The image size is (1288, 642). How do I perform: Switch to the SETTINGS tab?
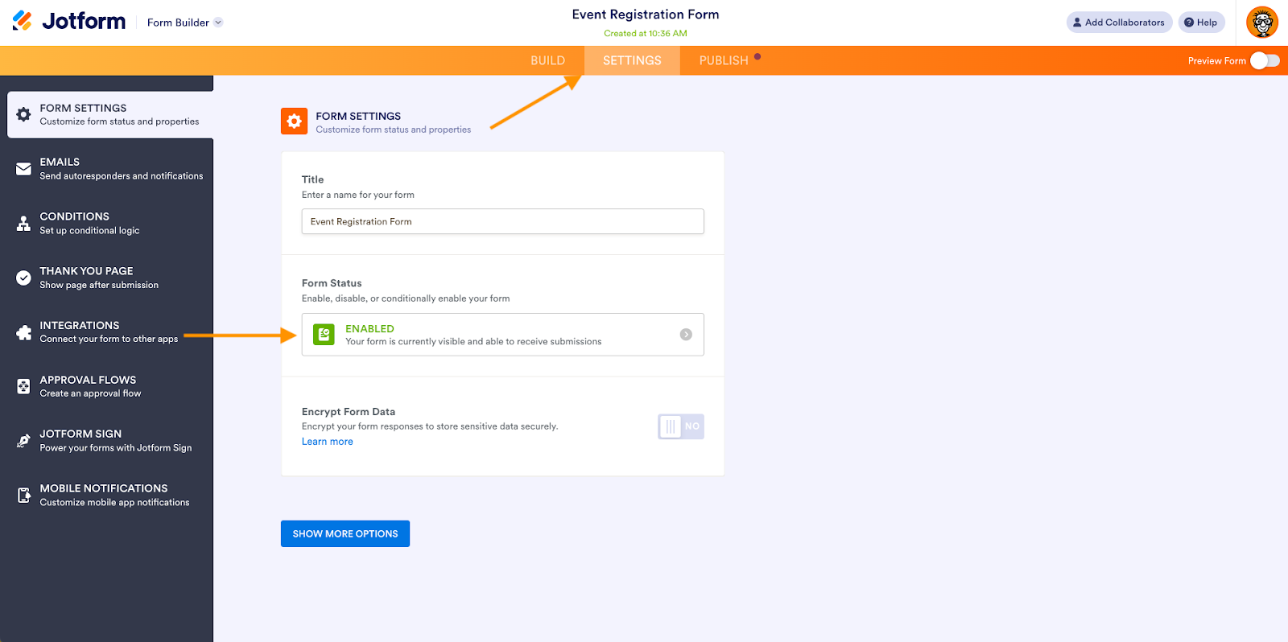(x=632, y=60)
